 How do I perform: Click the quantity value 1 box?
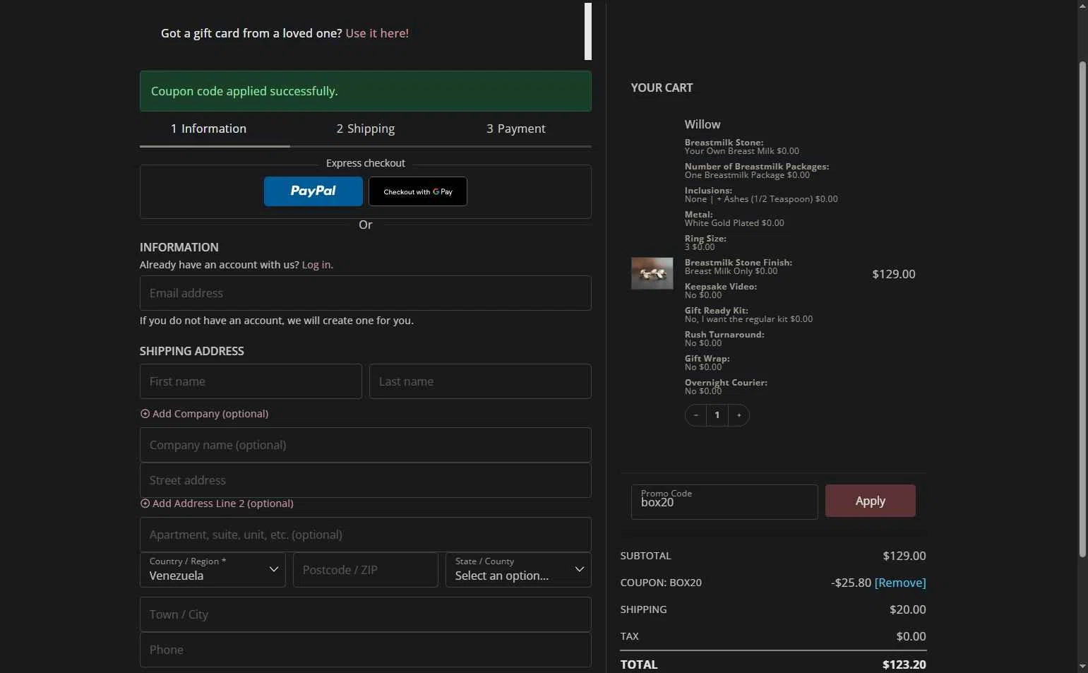pos(717,415)
